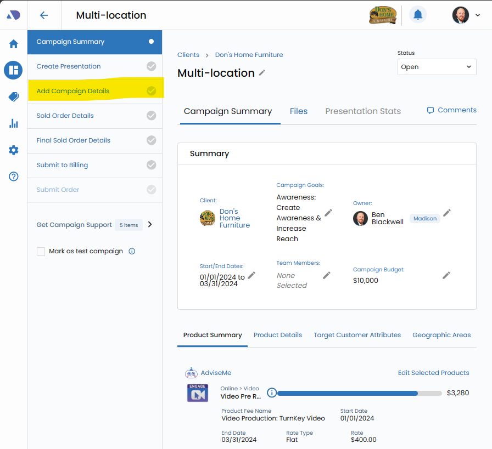Click the Submit to Billing checkmark circle
492x449 pixels.
[x=151, y=165]
